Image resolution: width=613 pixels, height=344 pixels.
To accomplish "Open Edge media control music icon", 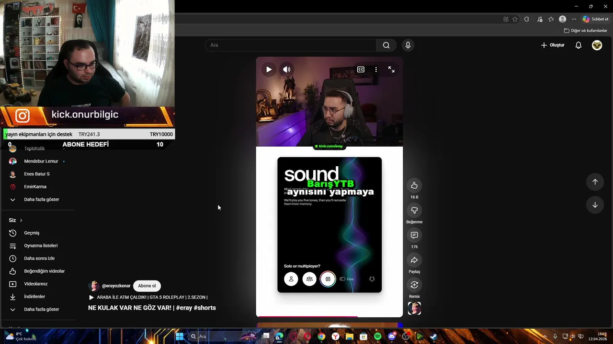I will tap(540, 19).
